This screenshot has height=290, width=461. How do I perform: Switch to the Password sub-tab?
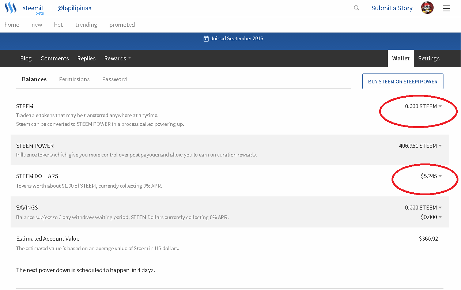[114, 79]
